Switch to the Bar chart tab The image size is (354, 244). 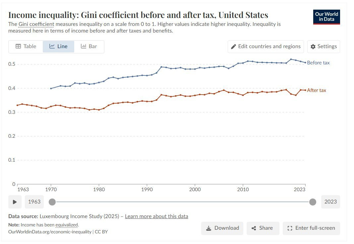click(x=89, y=46)
